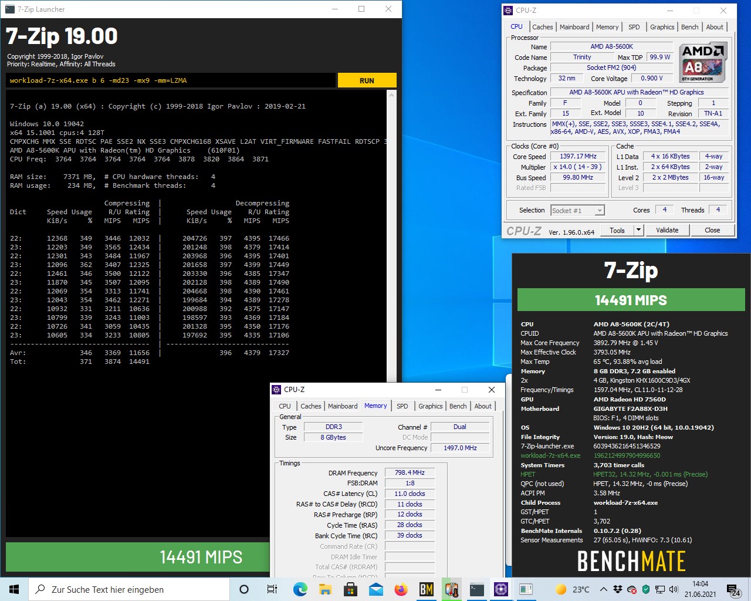Click the volume speaker tray icon
751x601 pixels.
674,589
